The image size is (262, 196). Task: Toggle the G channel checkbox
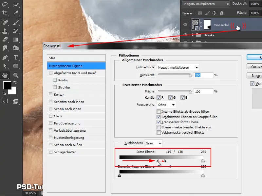tap(170, 97)
